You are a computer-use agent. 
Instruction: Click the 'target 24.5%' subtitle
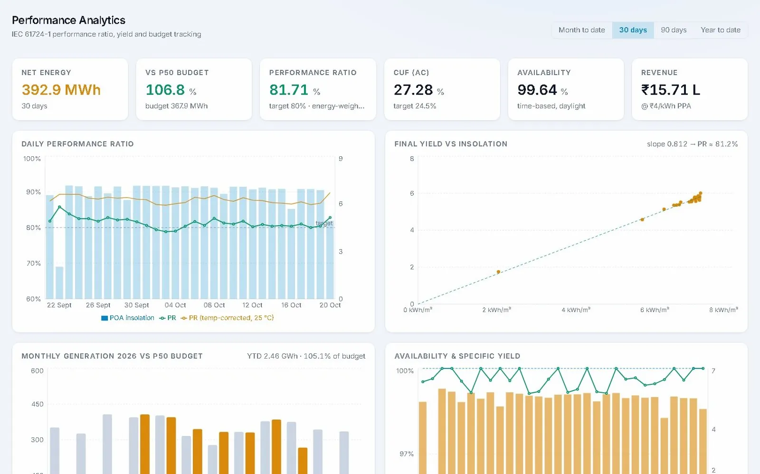[415, 106]
